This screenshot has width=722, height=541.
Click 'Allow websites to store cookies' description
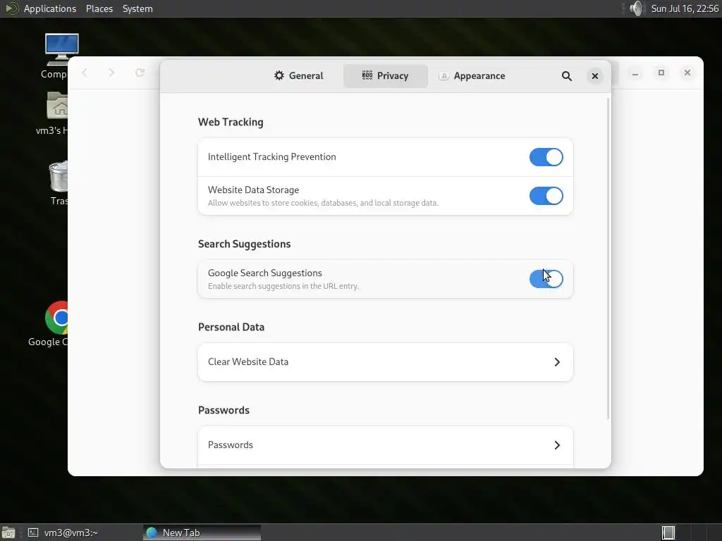323,203
